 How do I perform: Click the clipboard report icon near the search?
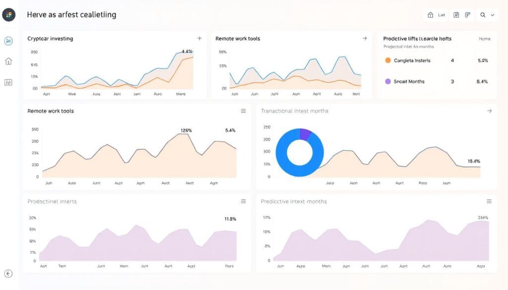coord(456,15)
